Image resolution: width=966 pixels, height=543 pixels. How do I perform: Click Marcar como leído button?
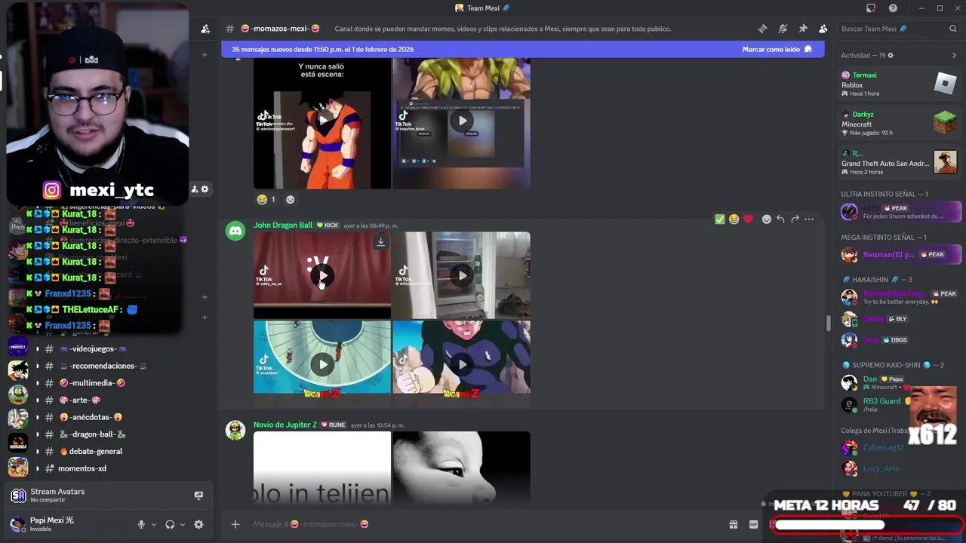click(777, 49)
